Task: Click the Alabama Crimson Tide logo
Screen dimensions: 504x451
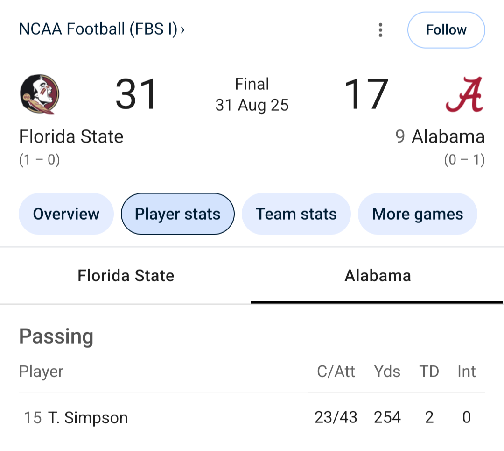Action: (464, 94)
